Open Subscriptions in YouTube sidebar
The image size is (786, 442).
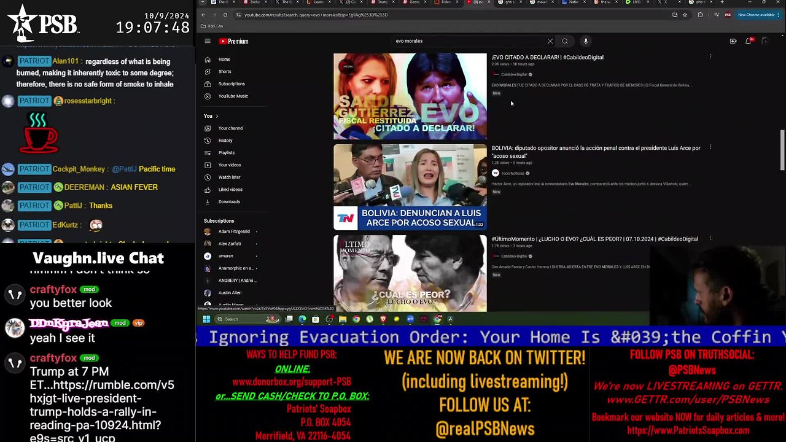click(x=231, y=84)
